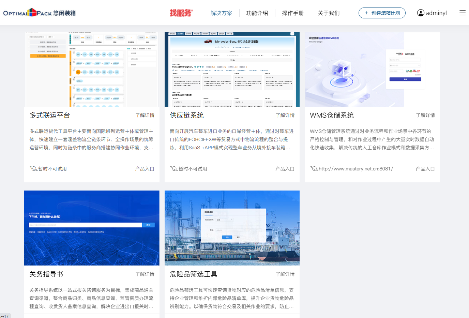Open the 操作手册 menu item
Viewport: 469px width, 318px height.
(293, 13)
